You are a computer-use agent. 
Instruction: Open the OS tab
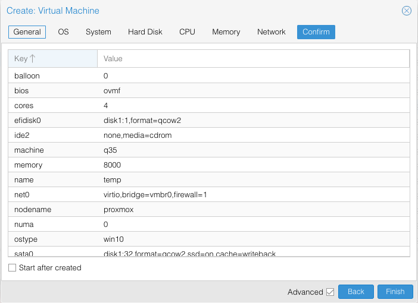63,32
